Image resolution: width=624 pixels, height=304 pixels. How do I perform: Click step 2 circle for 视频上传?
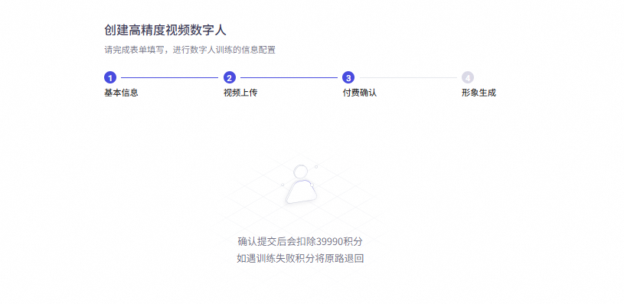pos(230,77)
